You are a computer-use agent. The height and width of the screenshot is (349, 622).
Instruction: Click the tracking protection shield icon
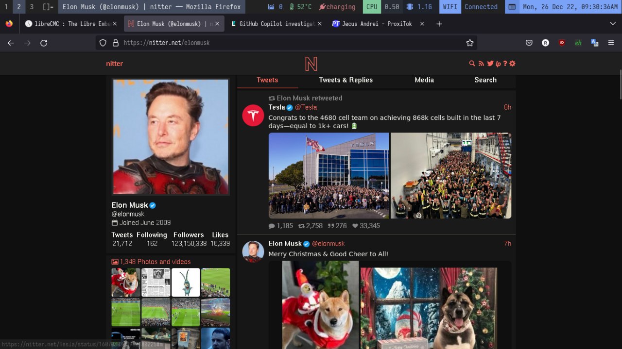click(103, 43)
